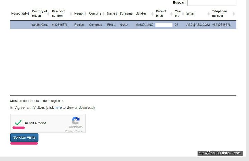Sort table by Gender column
Viewport: 249px width, 161px height.
[145, 14]
